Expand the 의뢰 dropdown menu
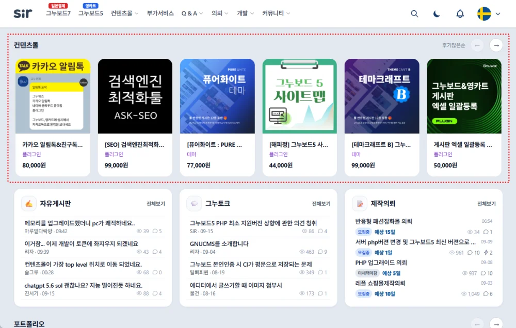The image size is (516, 328). (220, 13)
